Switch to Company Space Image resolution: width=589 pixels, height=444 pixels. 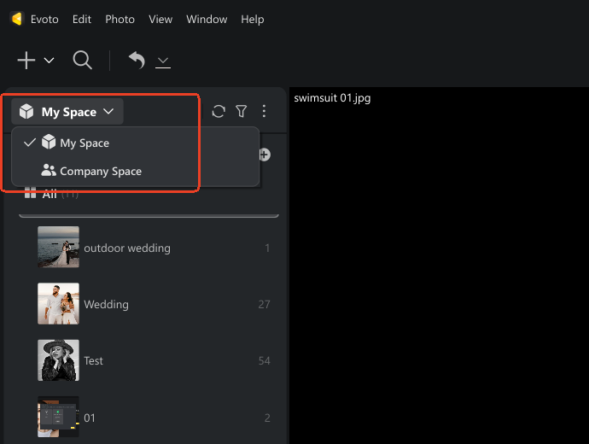pyautogui.click(x=100, y=172)
